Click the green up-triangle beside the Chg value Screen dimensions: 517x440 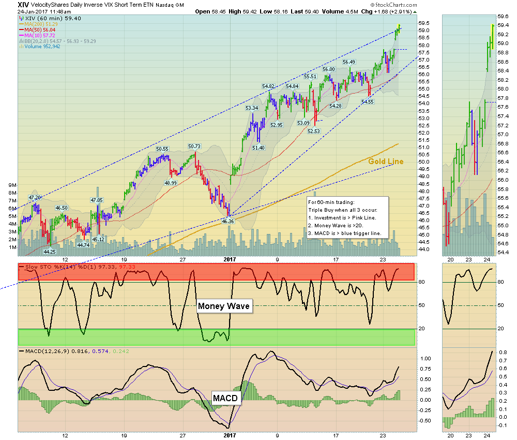[415, 12]
